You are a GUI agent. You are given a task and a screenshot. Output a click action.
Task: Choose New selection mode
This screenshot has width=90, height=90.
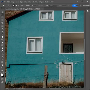[x=14, y=5]
